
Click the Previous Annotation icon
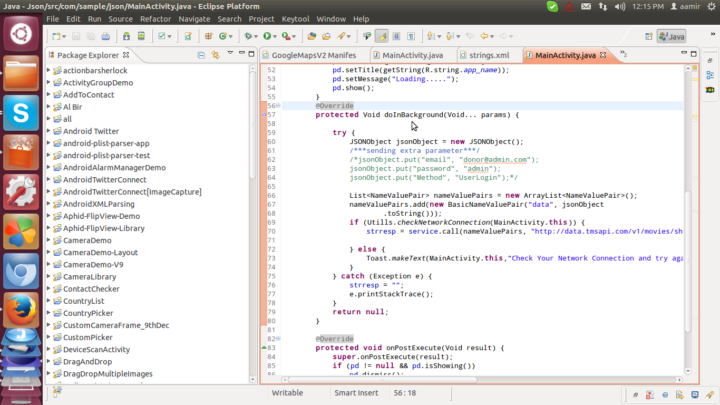click(450, 36)
